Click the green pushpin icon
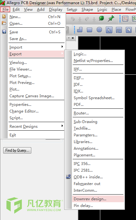The image size is (136, 220). click(111, 18)
